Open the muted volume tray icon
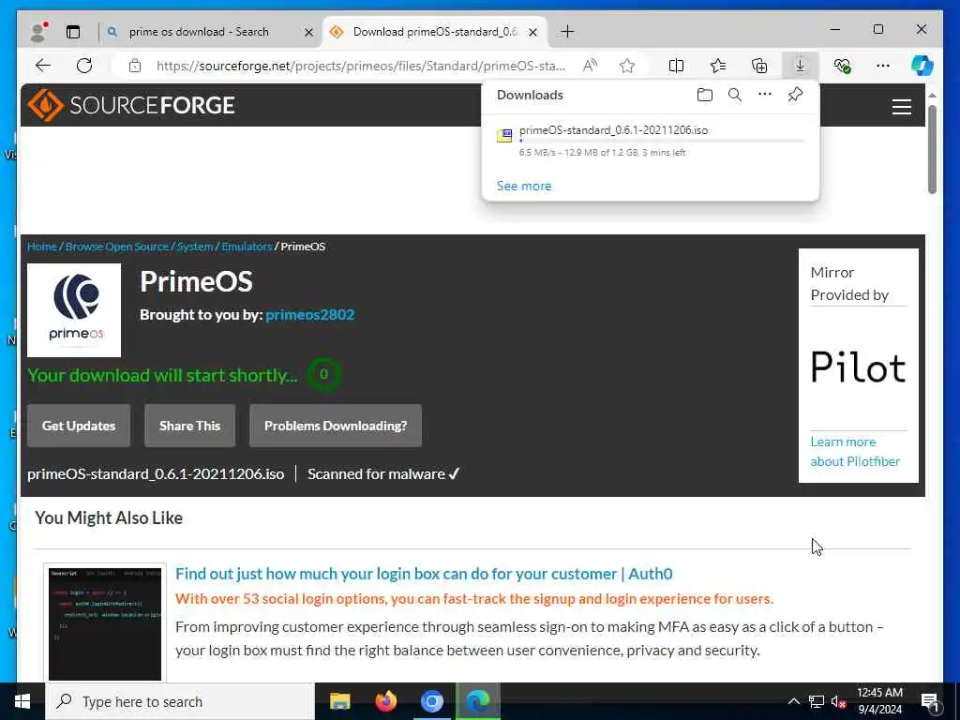 pos(839,701)
